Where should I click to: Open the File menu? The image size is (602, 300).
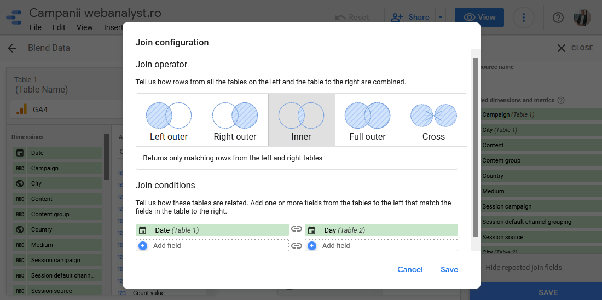coord(36,28)
